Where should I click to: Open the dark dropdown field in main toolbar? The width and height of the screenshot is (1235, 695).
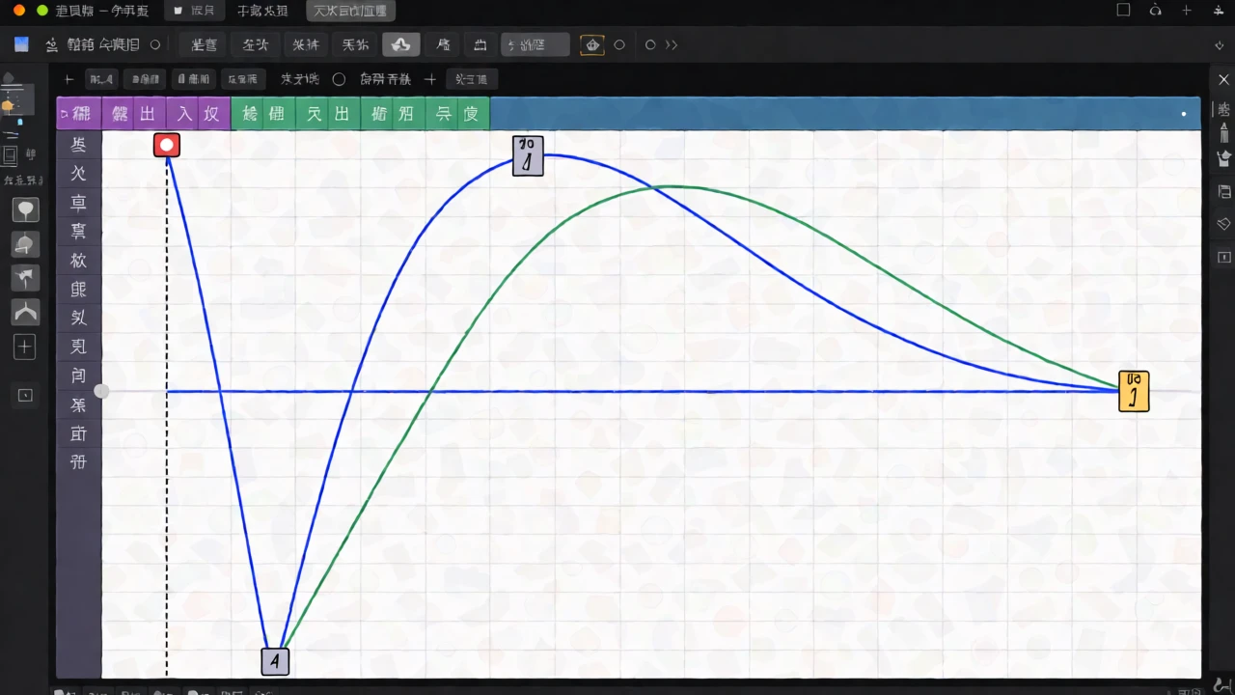[535, 44]
